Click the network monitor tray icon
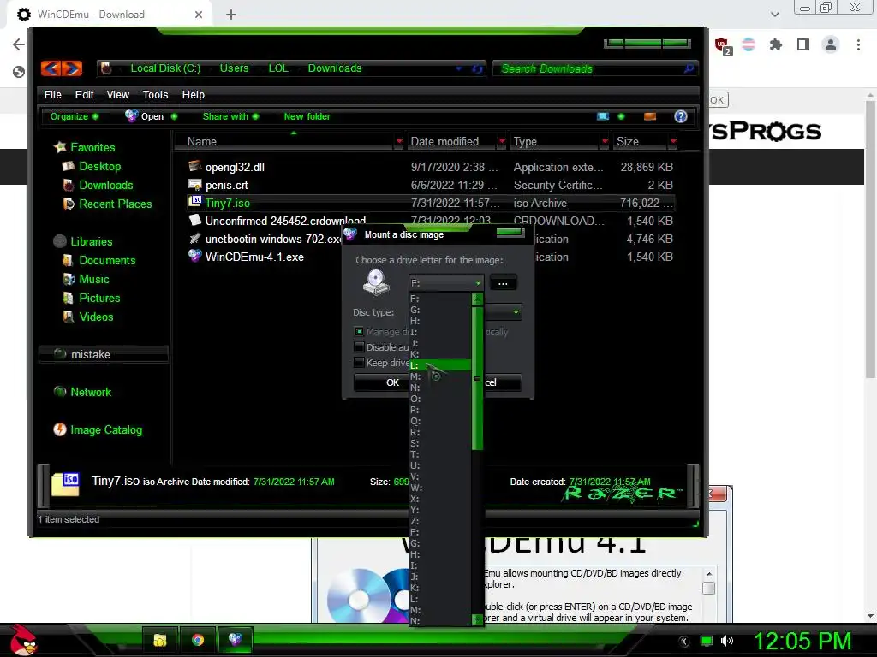This screenshot has height=657, width=877. 707,641
